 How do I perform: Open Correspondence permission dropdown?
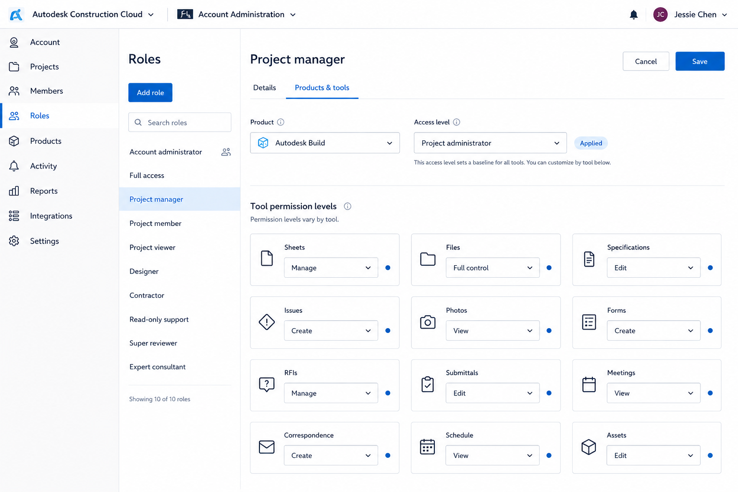[x=331, y=455]
